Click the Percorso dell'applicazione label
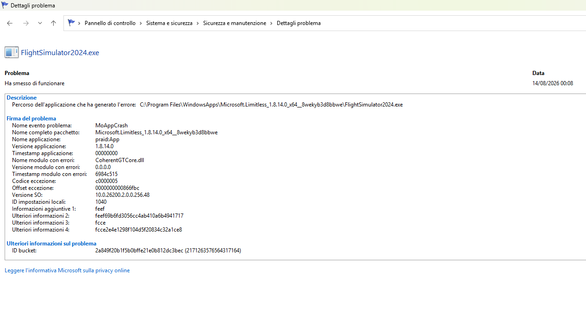Image resolution: width=586 pixels, height=320 pixels. point(74,105)
